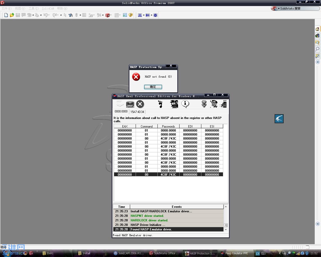This screenshot has width=321, height=257.
Task: Open the SolidWorks search dropdown arrow
Action: 279,9
